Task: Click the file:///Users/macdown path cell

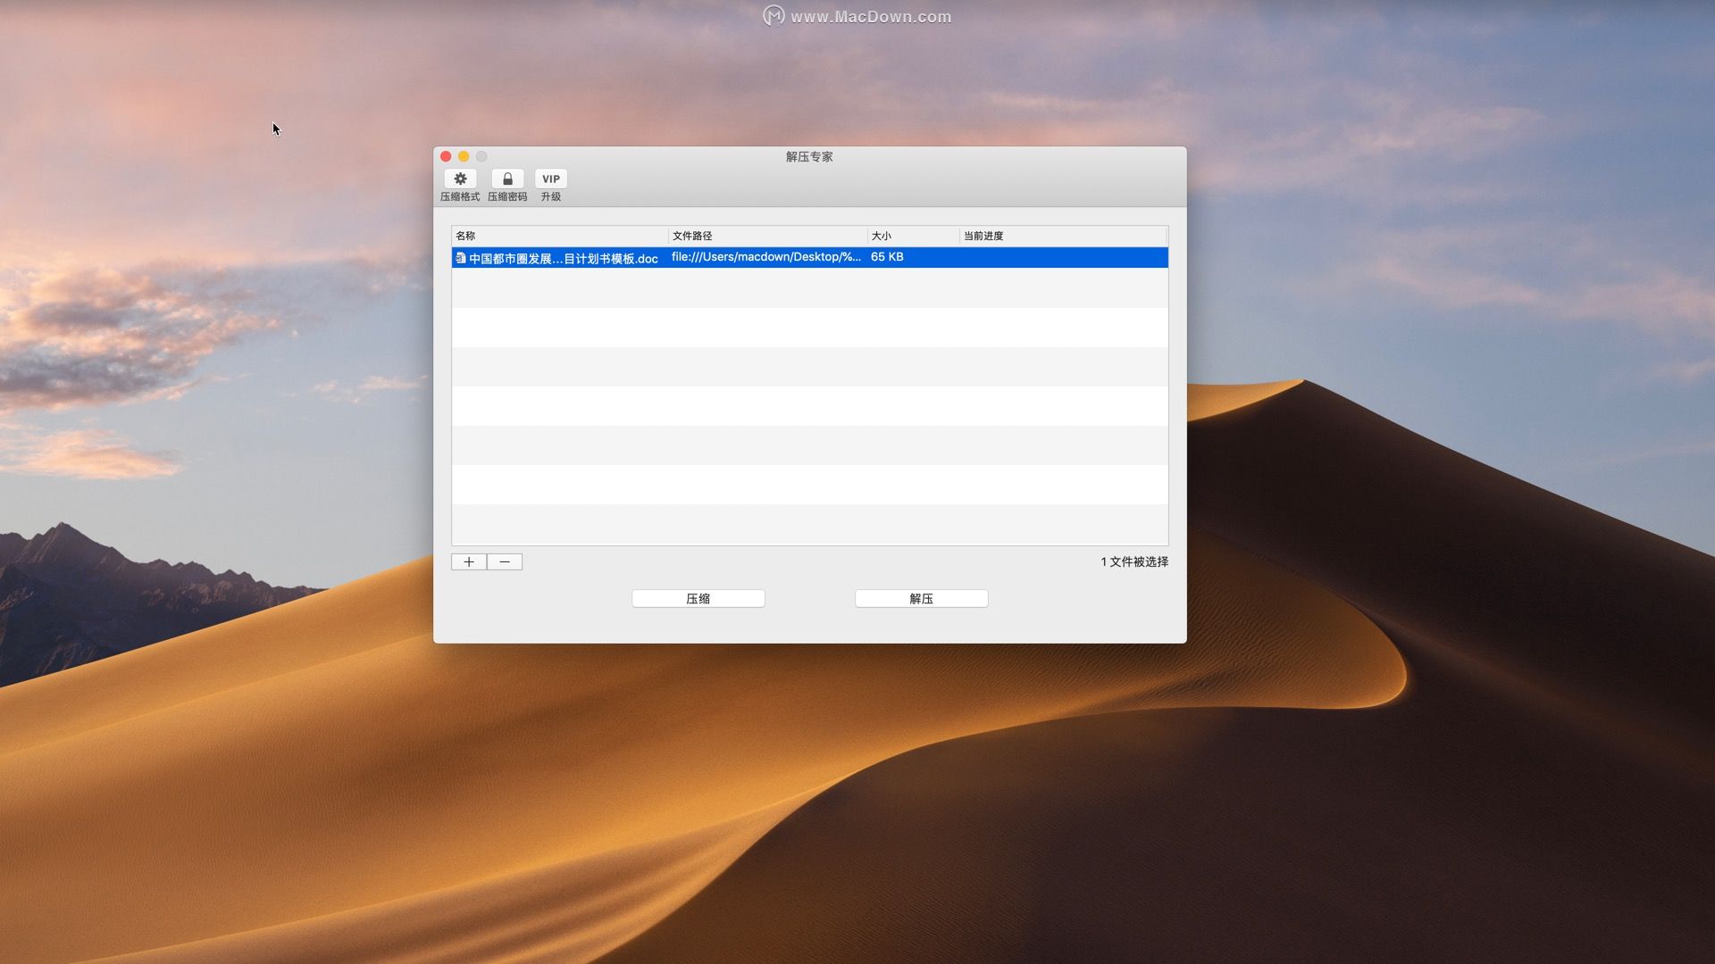Action: point(765,257)
